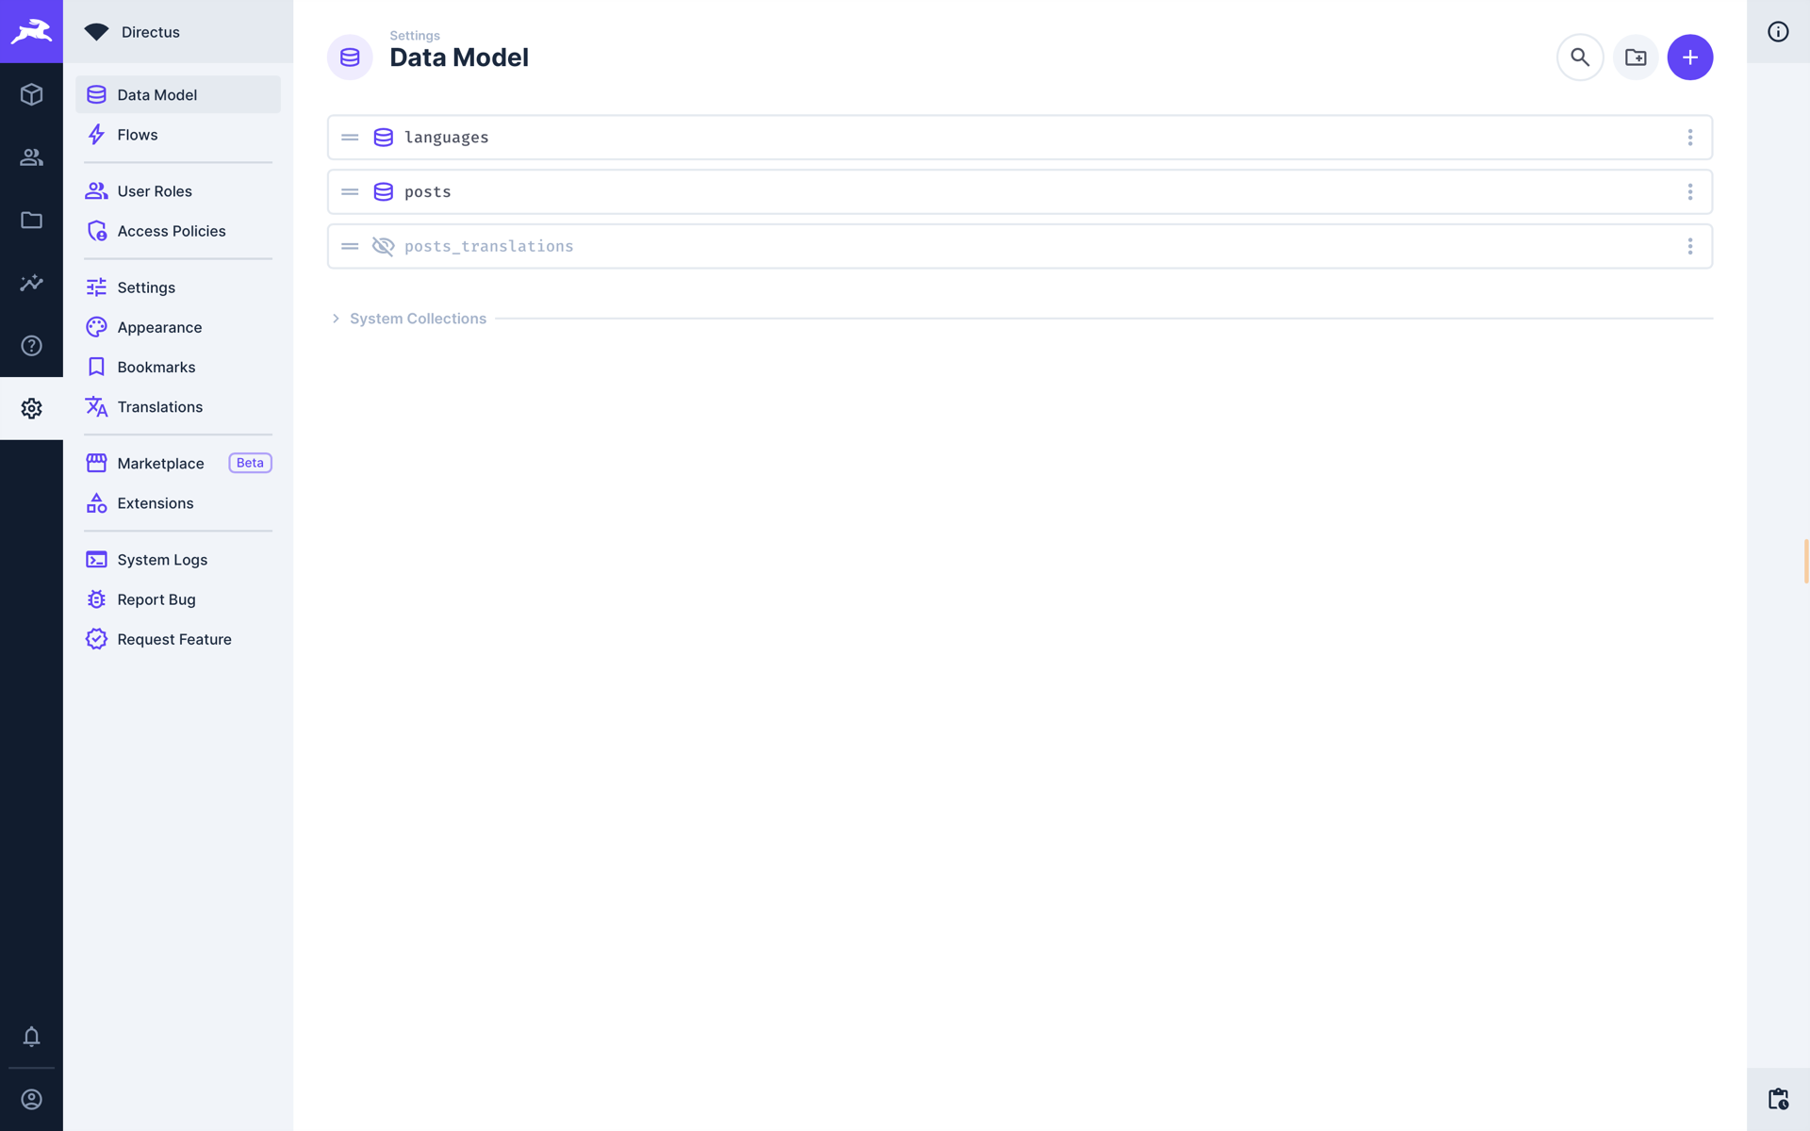This screenshot has width=1810, height=1131.
Task: Open notifications bell at sidebar bottom
Action: tap(31, 1037)
